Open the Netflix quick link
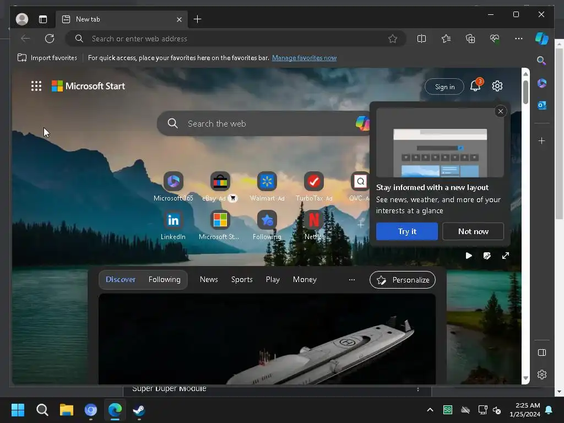This screenshot has height=423, width=564. coord(313,225)
